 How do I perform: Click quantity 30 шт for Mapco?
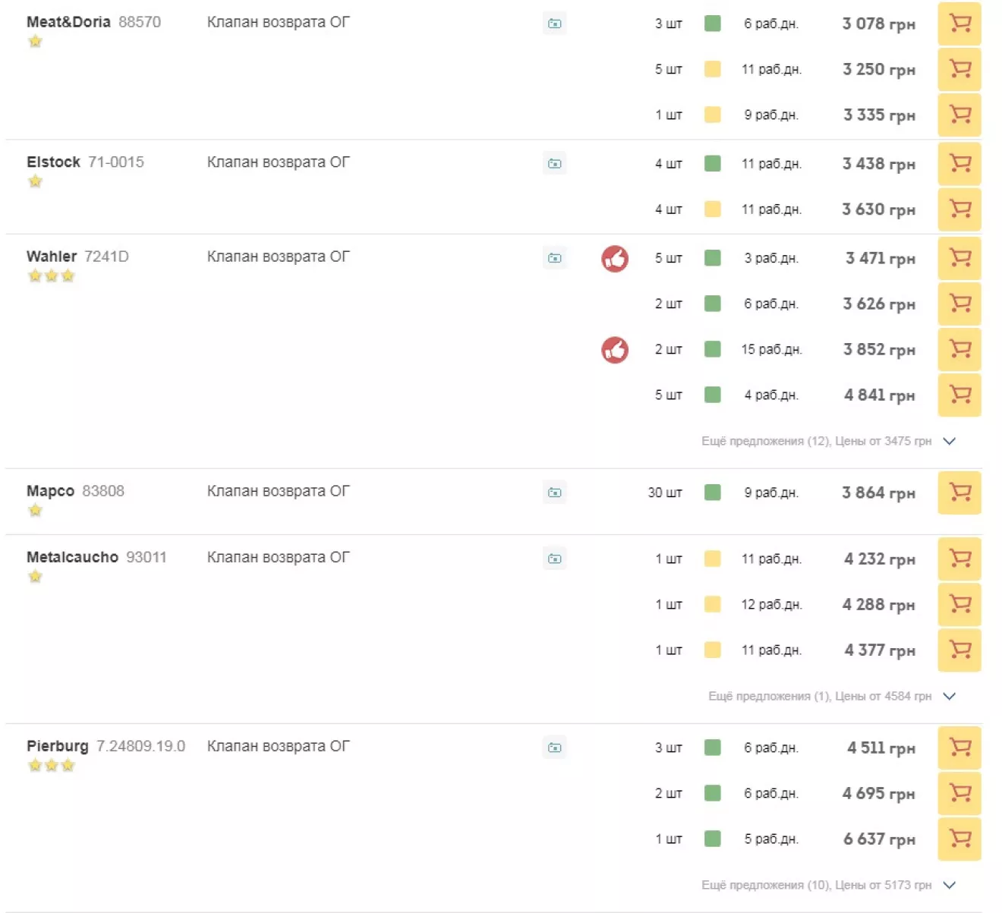665,493
